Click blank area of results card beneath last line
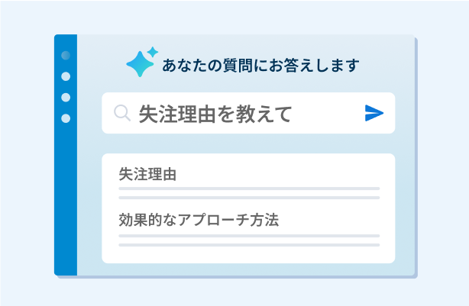This screenshot has width=469, height=306. point(248,255)
